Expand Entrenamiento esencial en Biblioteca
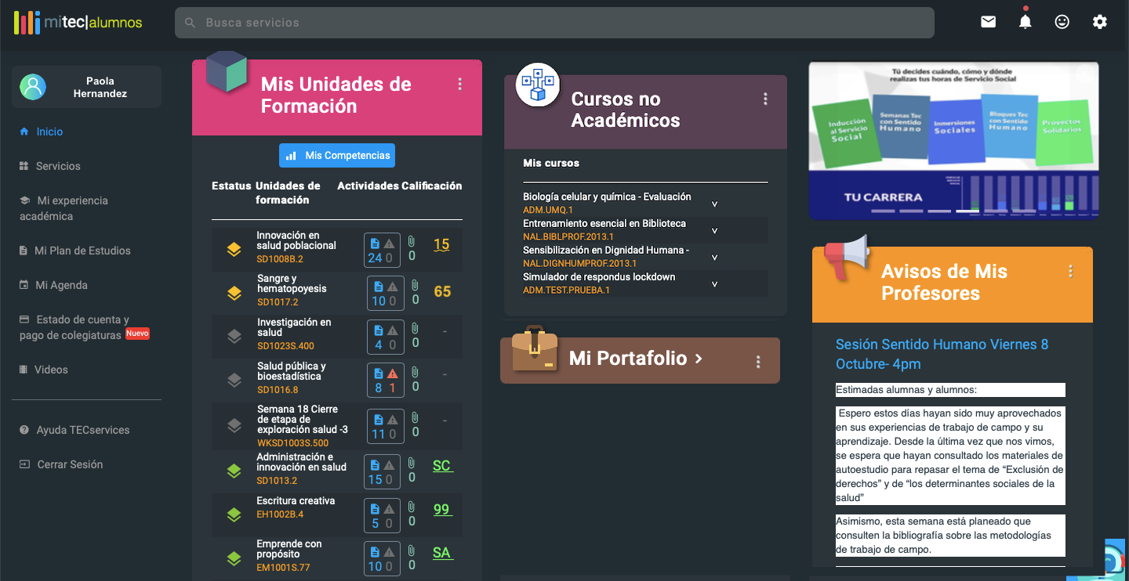Image resolution: width=1129 pixels, height=581 pixels. pos(713,229)
